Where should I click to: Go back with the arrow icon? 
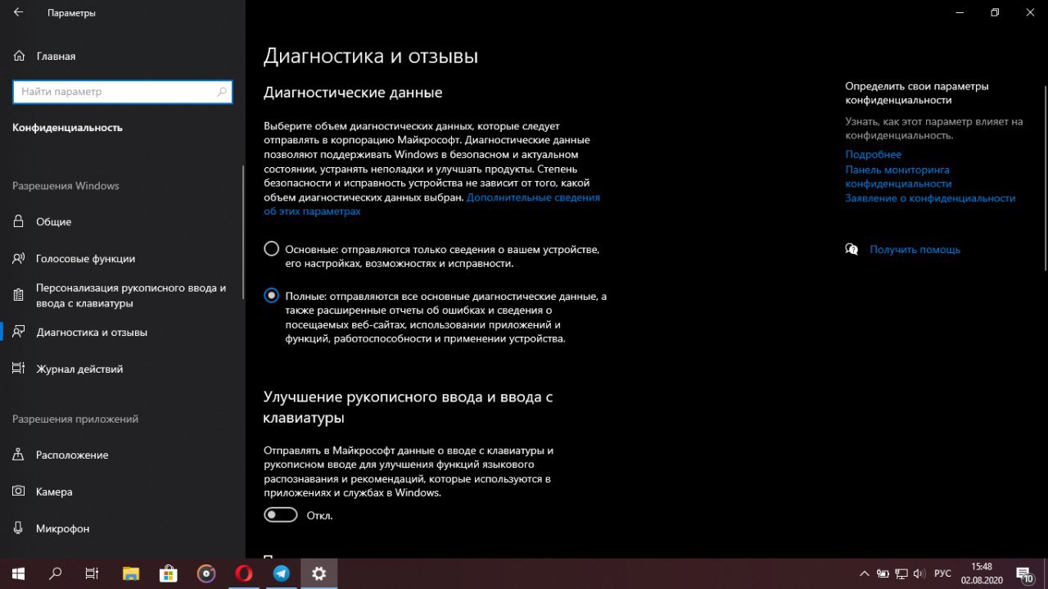(18, 13)
